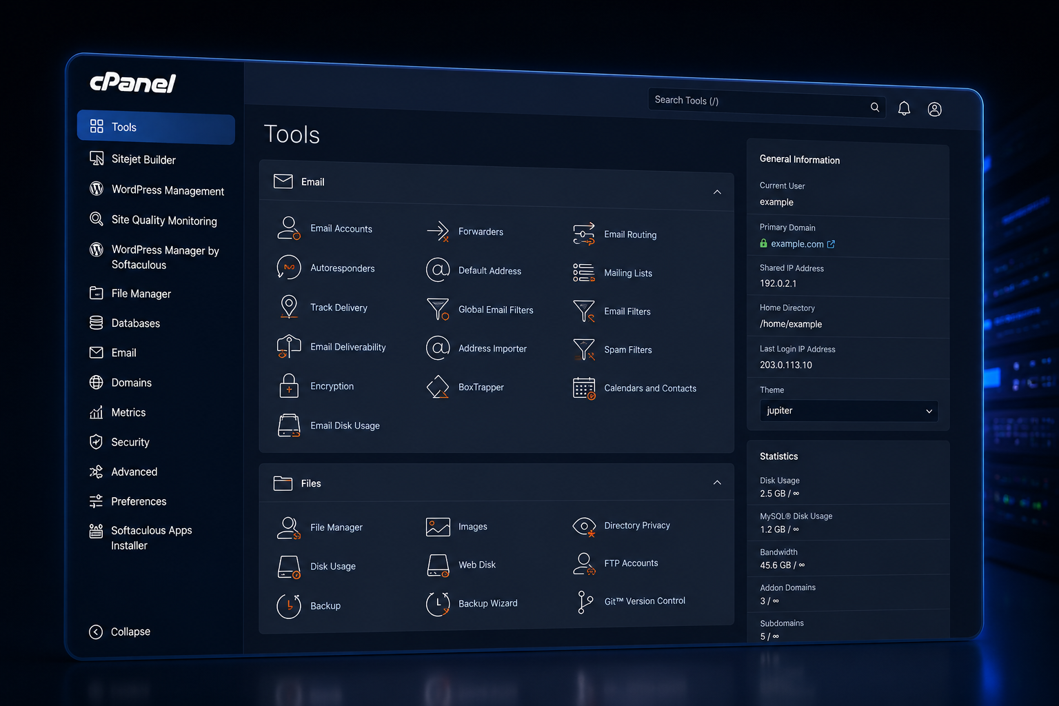Click the 192.0.2.1 shared IP value
The height and width of the screenshot is (706, 1059).
(x=778, y=283)
